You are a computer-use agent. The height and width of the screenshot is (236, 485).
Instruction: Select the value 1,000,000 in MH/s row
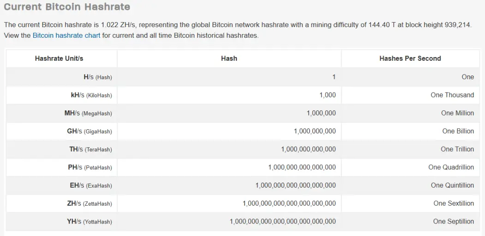coord(321,113)
